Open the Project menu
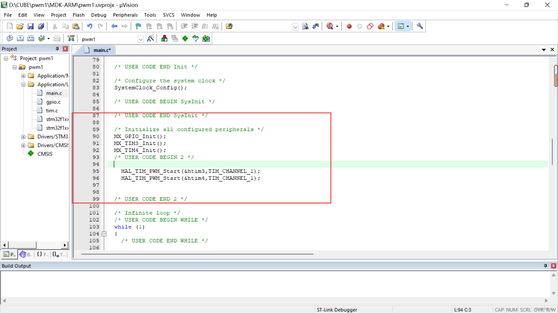Viewport: 558px width, 313px height. (x=58, y=15)
